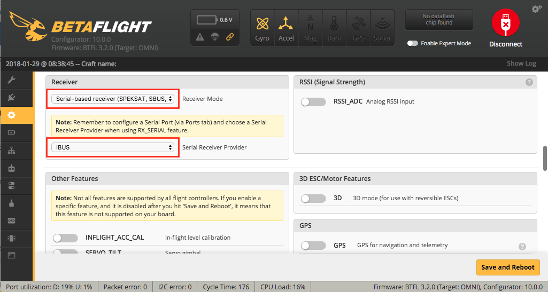The image size is (548, 292).
Task: Toggle Enable Expert Mode switch
Action: (413, 43)
